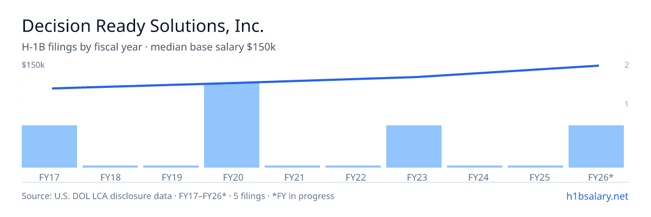Click the right axis label 2
The height and width of the screenshot is (217, 651).
point(627,65)
